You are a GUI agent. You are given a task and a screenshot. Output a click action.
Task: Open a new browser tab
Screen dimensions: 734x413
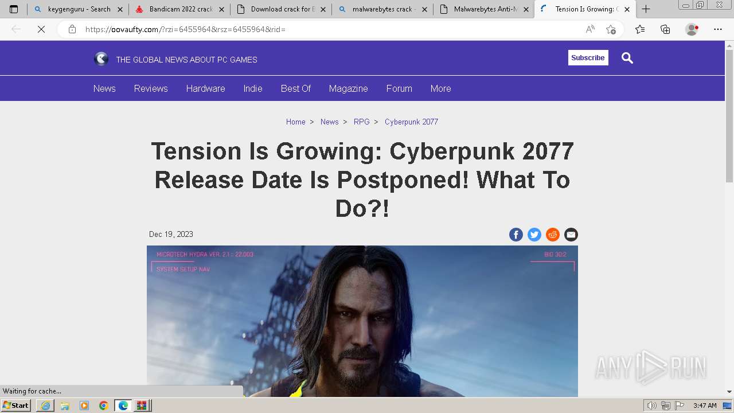click(x=646, y=9)
